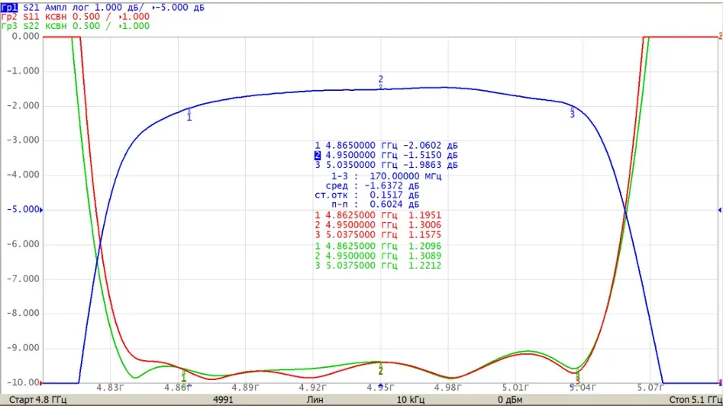Image resolution: width=723 pixels, height=406 pixels.
Task: Click the -9.000 y-axis scale label
Action: click(x=23, y=348)
